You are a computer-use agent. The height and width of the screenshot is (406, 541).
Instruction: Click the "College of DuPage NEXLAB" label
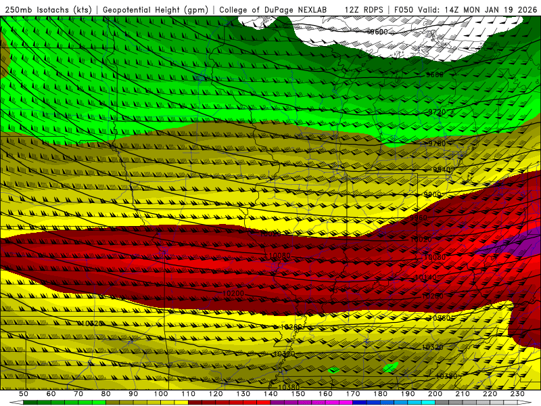tap(273, 10)
